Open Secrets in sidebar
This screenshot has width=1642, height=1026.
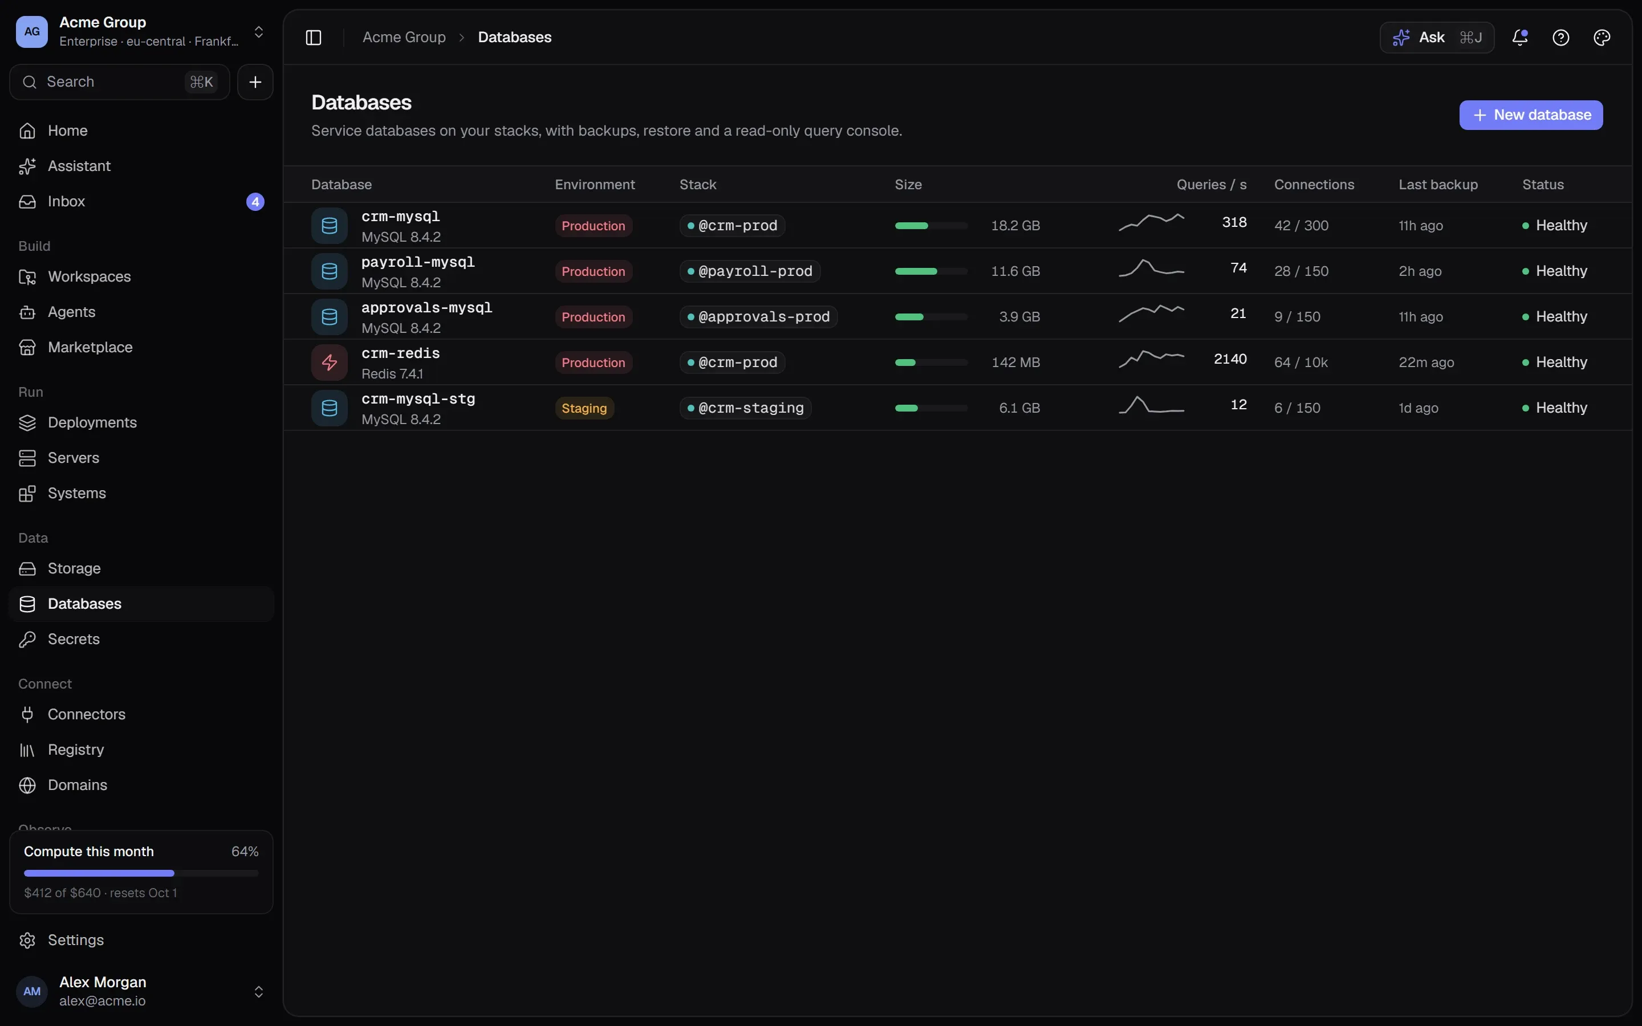pyautogui.click(x=141, y=639)
